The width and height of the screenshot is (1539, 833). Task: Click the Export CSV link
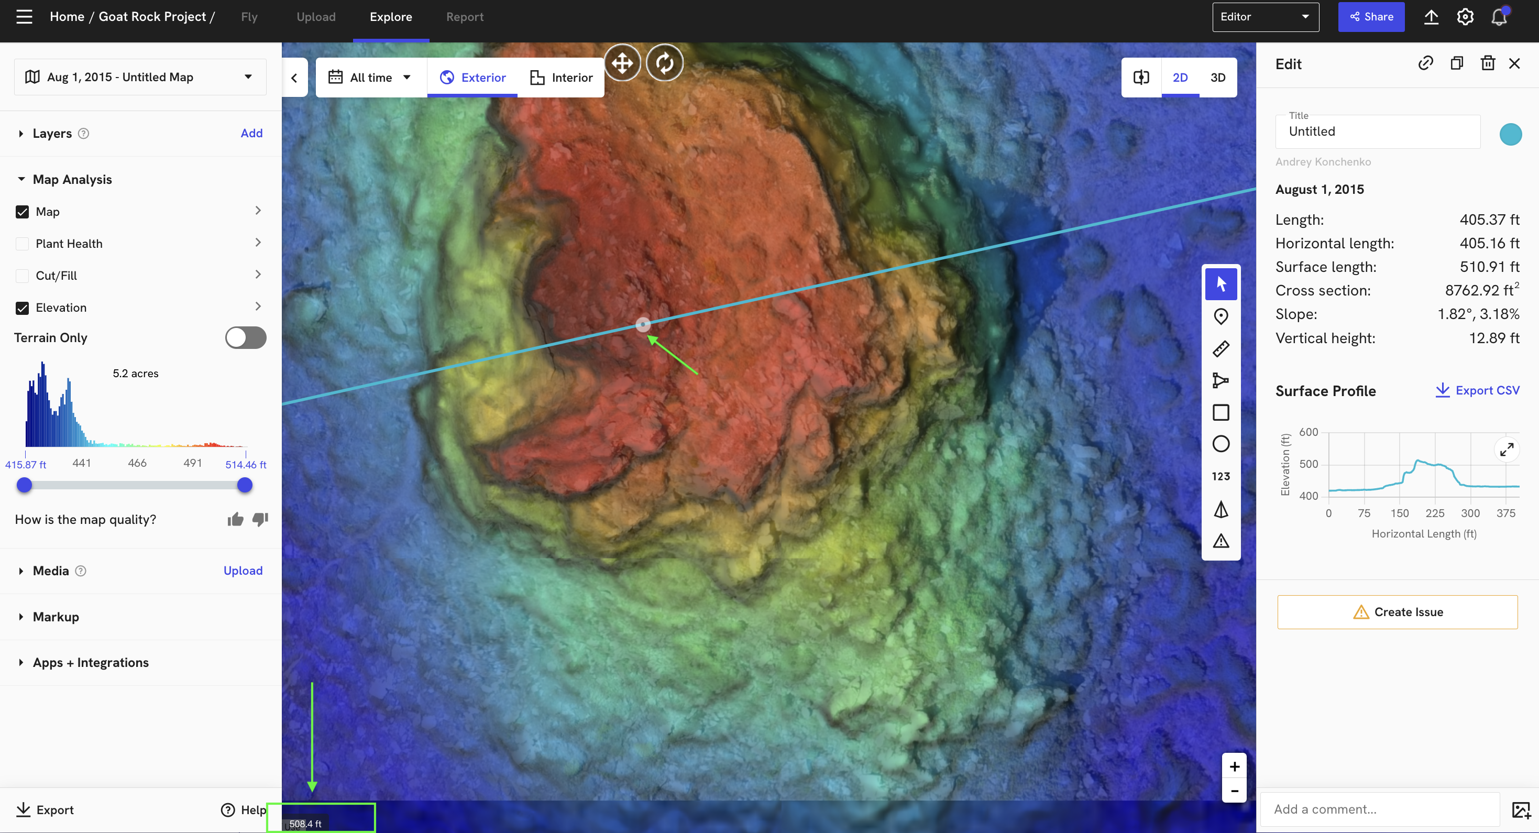point(1478,390)
